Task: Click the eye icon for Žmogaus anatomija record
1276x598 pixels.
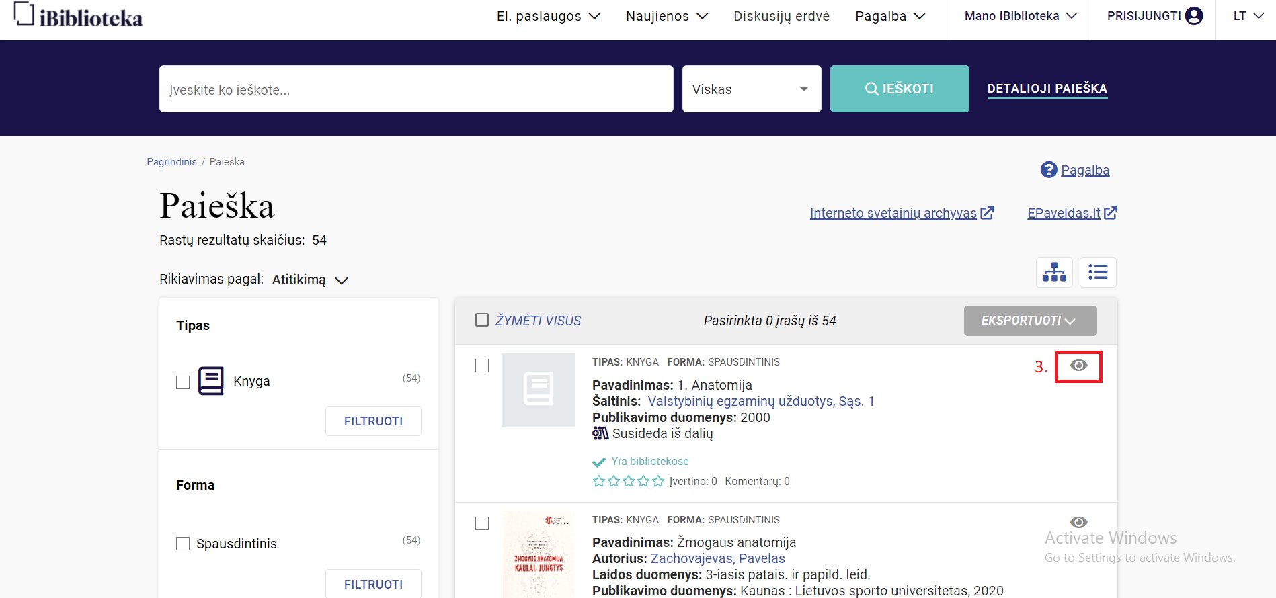Action: click(x=1078, y=522)
